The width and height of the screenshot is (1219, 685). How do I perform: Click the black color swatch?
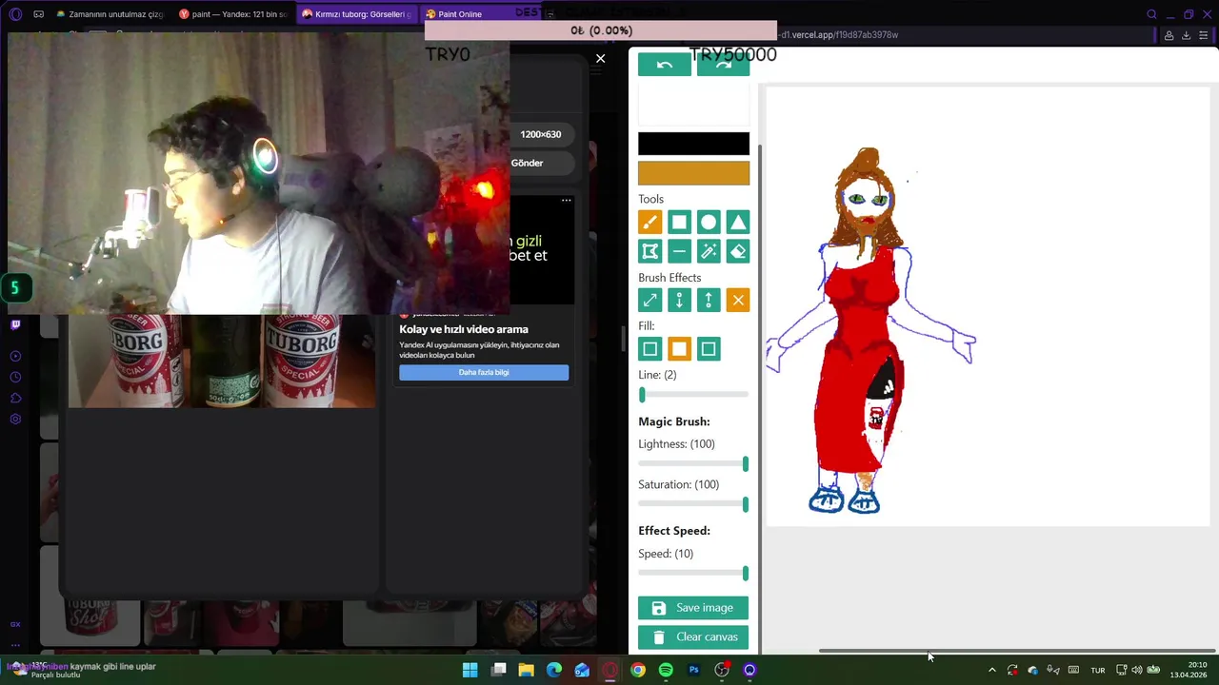[x=693, y=144]
